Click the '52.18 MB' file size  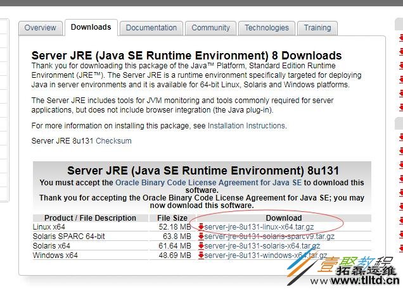click(x=175, y=227)
